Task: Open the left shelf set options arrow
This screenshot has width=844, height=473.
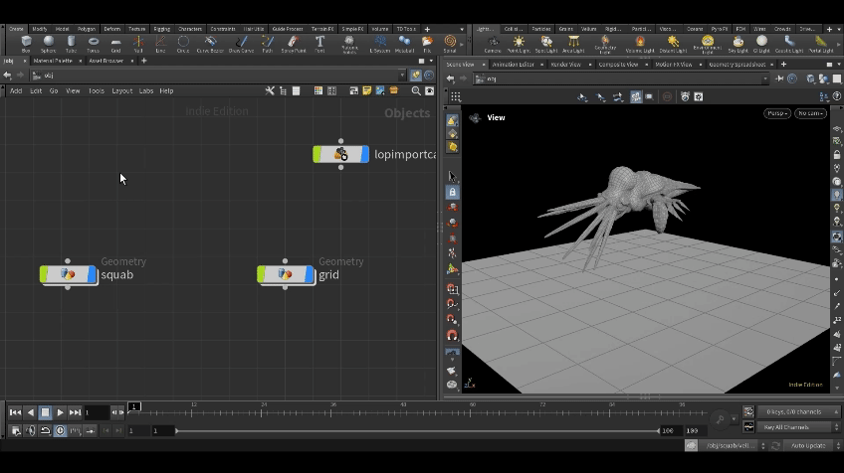Action: pos(462,29)
